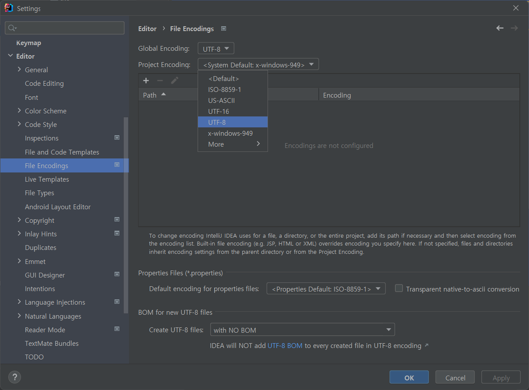Select <Default> in encoding popup
This screenshot has width=529, height=390.
[233, 78]
